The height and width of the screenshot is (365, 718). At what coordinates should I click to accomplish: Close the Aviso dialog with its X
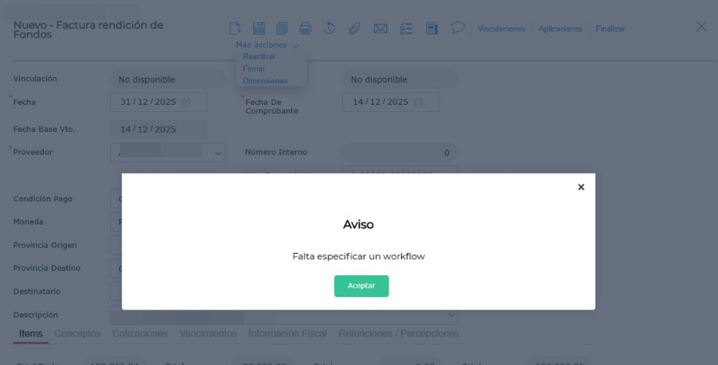click(x=580, y=187)
